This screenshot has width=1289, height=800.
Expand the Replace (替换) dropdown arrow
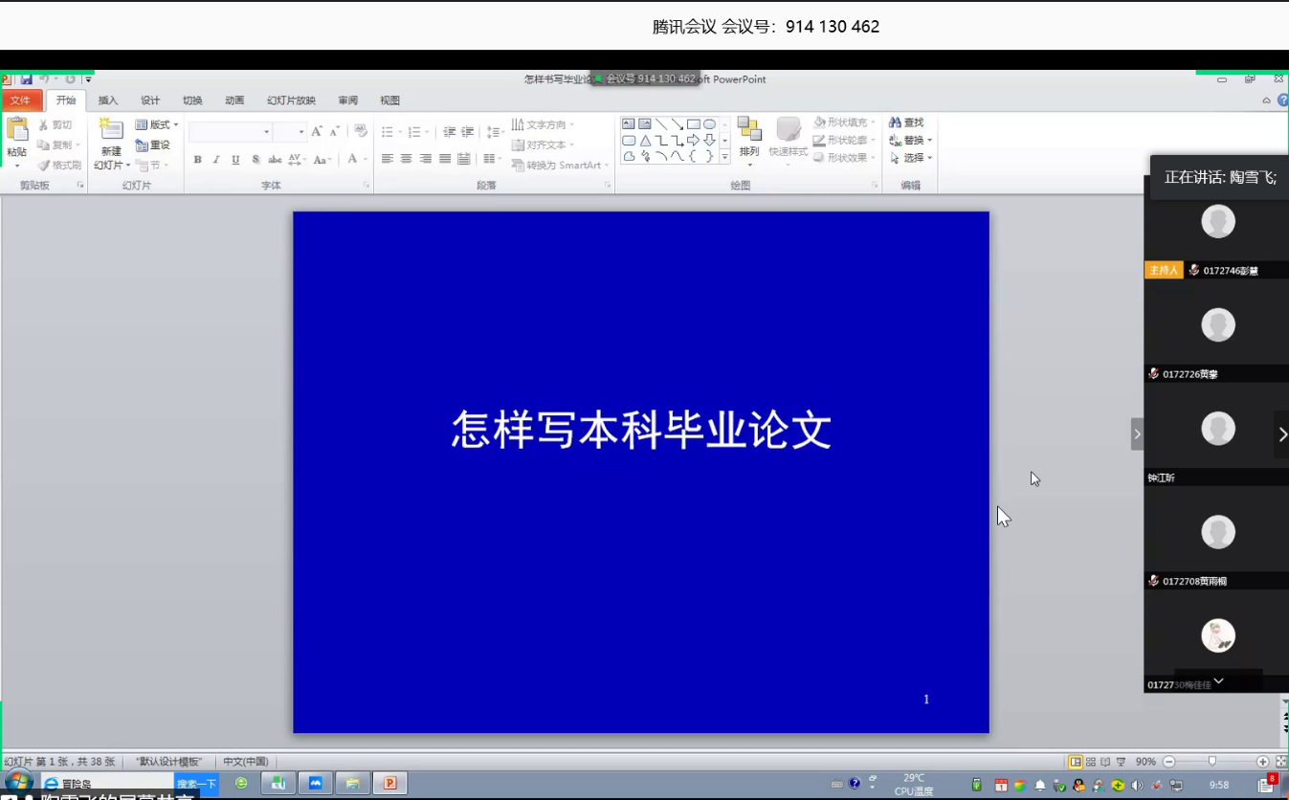929,141
